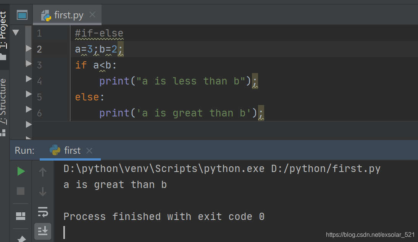
Task: Click the 'if a<b:' statement
Action: (x=96, y=65)
